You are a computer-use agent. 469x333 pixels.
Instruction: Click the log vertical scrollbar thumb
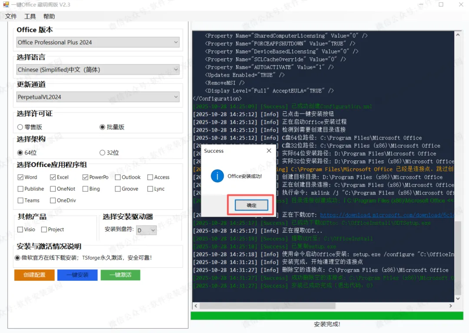tap(458, 258)
